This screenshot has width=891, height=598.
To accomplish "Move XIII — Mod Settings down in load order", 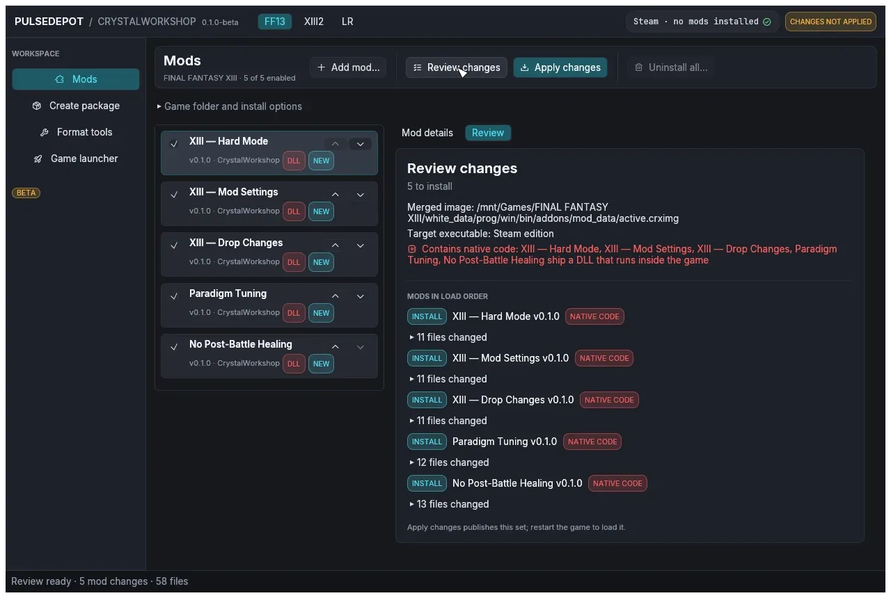I will click(x=361, y=195).
